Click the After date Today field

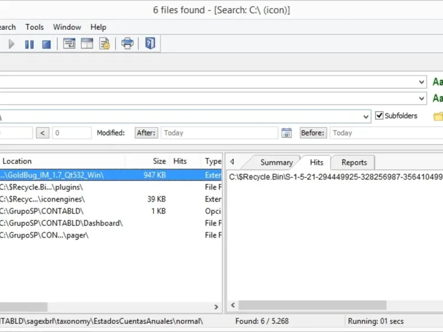coord(219,133)
